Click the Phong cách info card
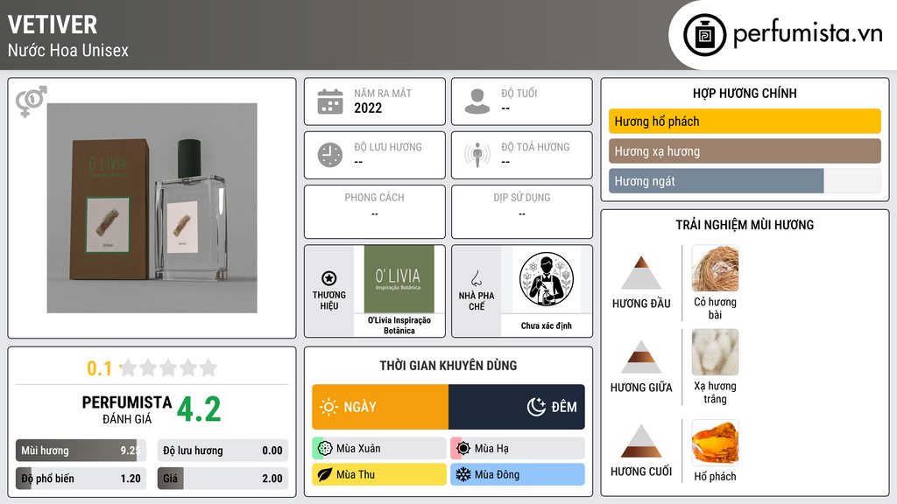The image size is (897, 504). click(x=375, y=212)
